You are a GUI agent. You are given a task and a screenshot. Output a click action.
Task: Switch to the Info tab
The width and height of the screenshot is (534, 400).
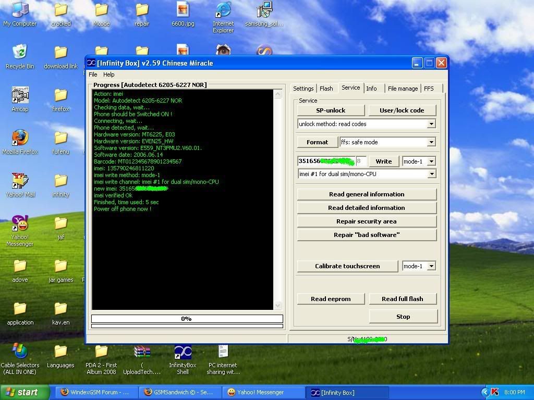371,89
